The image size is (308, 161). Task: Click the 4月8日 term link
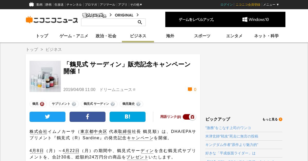pyautogui.click(x=36, y=151)
